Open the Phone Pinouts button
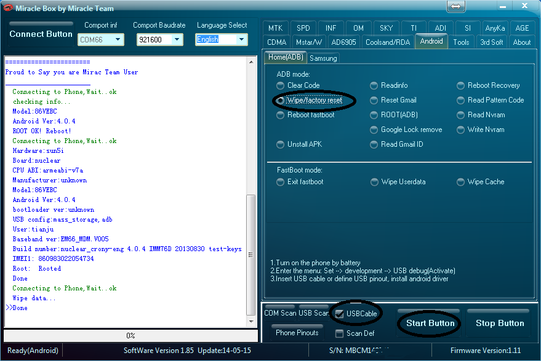Screen dimensions: 541x361 297,332
